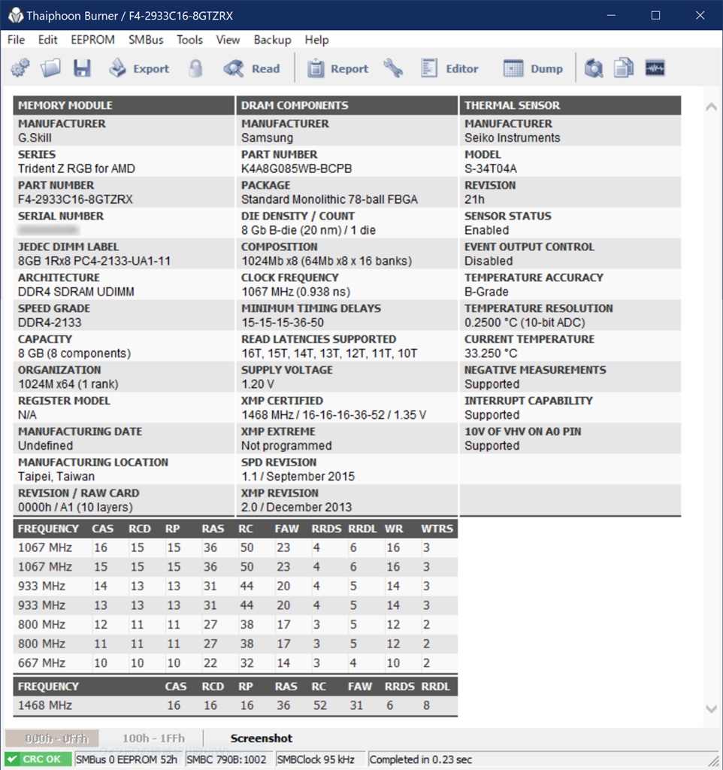
Task: Click the DRAM COMPONENTS column header
Action: [x=347, y=105]
